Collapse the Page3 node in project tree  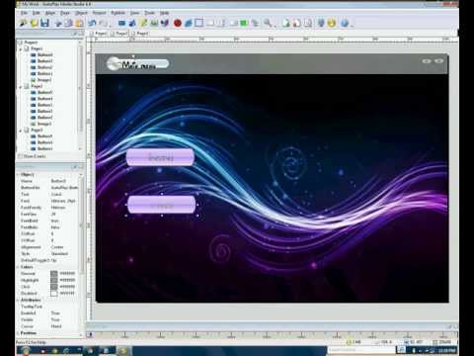coord(21,131)
